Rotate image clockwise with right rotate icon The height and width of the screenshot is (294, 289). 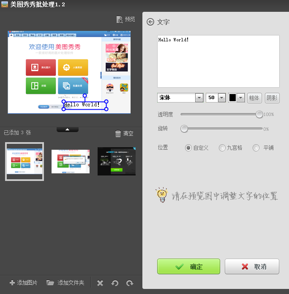point(130,283)
